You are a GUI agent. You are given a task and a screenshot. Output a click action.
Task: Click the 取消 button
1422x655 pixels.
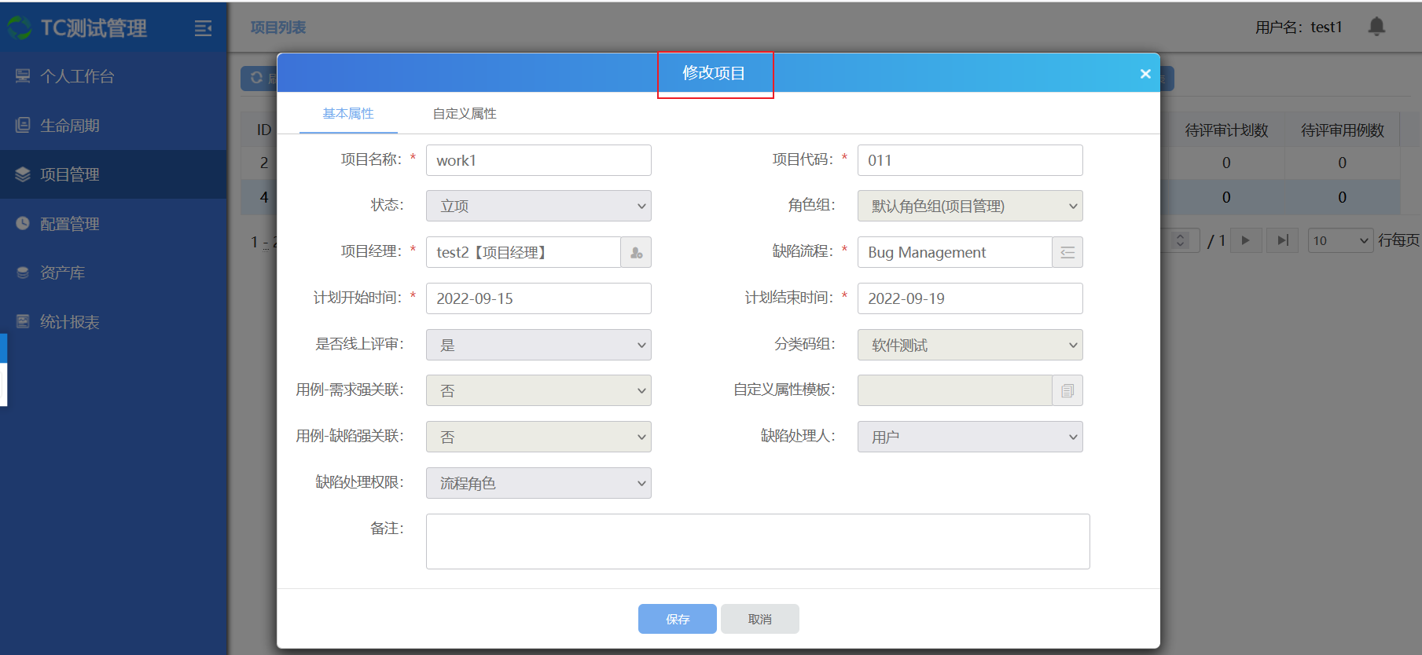759,619
